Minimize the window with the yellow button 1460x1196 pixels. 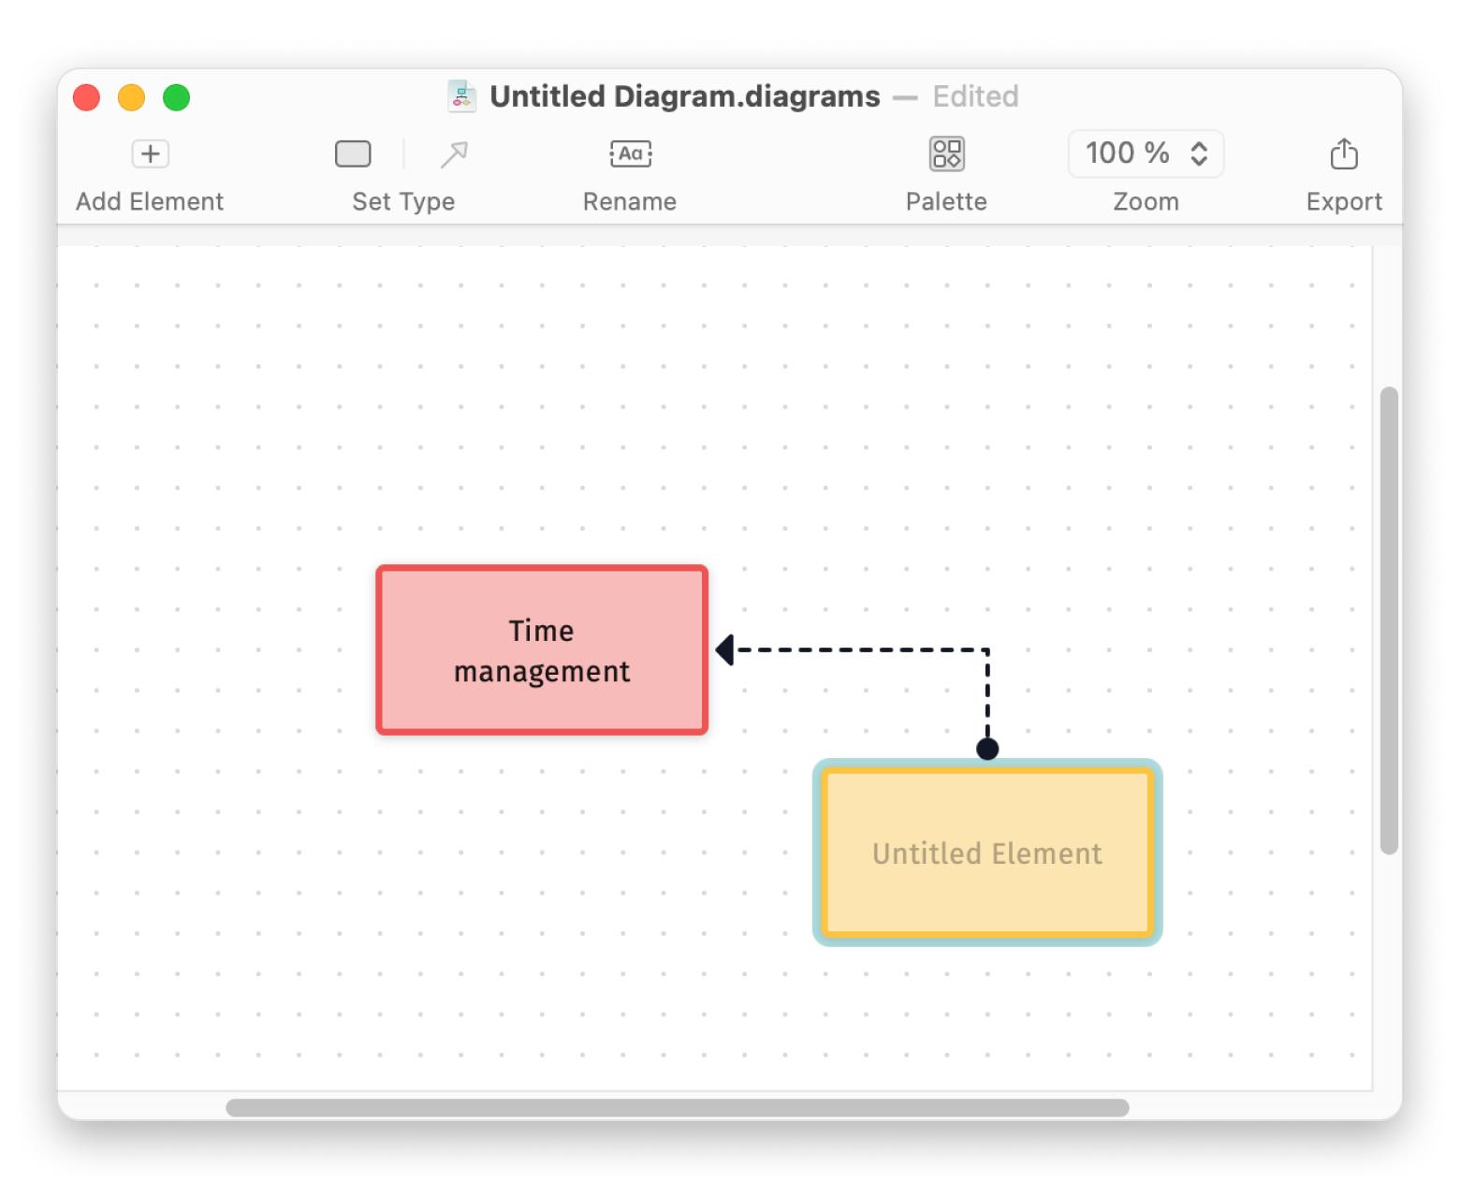click(132, 97)
